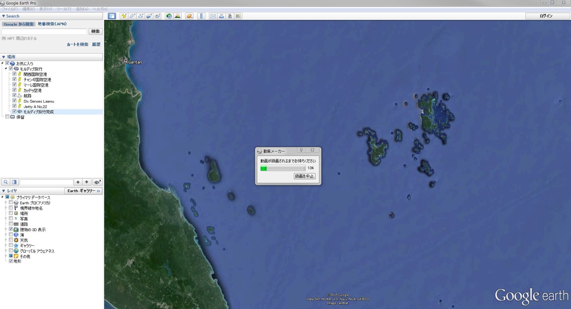Click the magnifier search icon above the Layers panel
The image size is (571, 309).
click(x=6, y=182)
